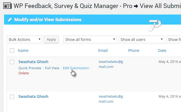Delete the first Swashata Ghosh submission
Viewport: 181px width, 112px height.
(x=24, y=73)
